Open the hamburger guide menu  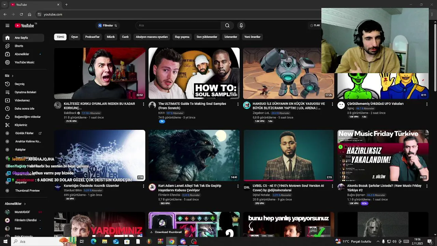(7, 25)
